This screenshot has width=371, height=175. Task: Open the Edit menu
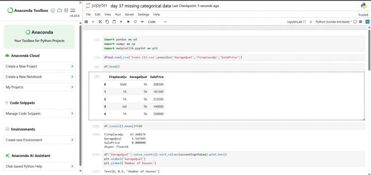coord(98,15)
